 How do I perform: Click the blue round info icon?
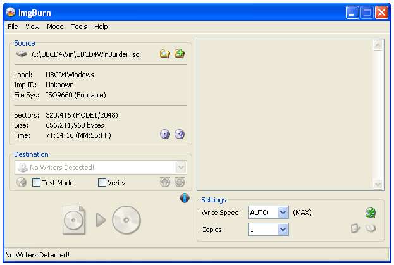185,198
